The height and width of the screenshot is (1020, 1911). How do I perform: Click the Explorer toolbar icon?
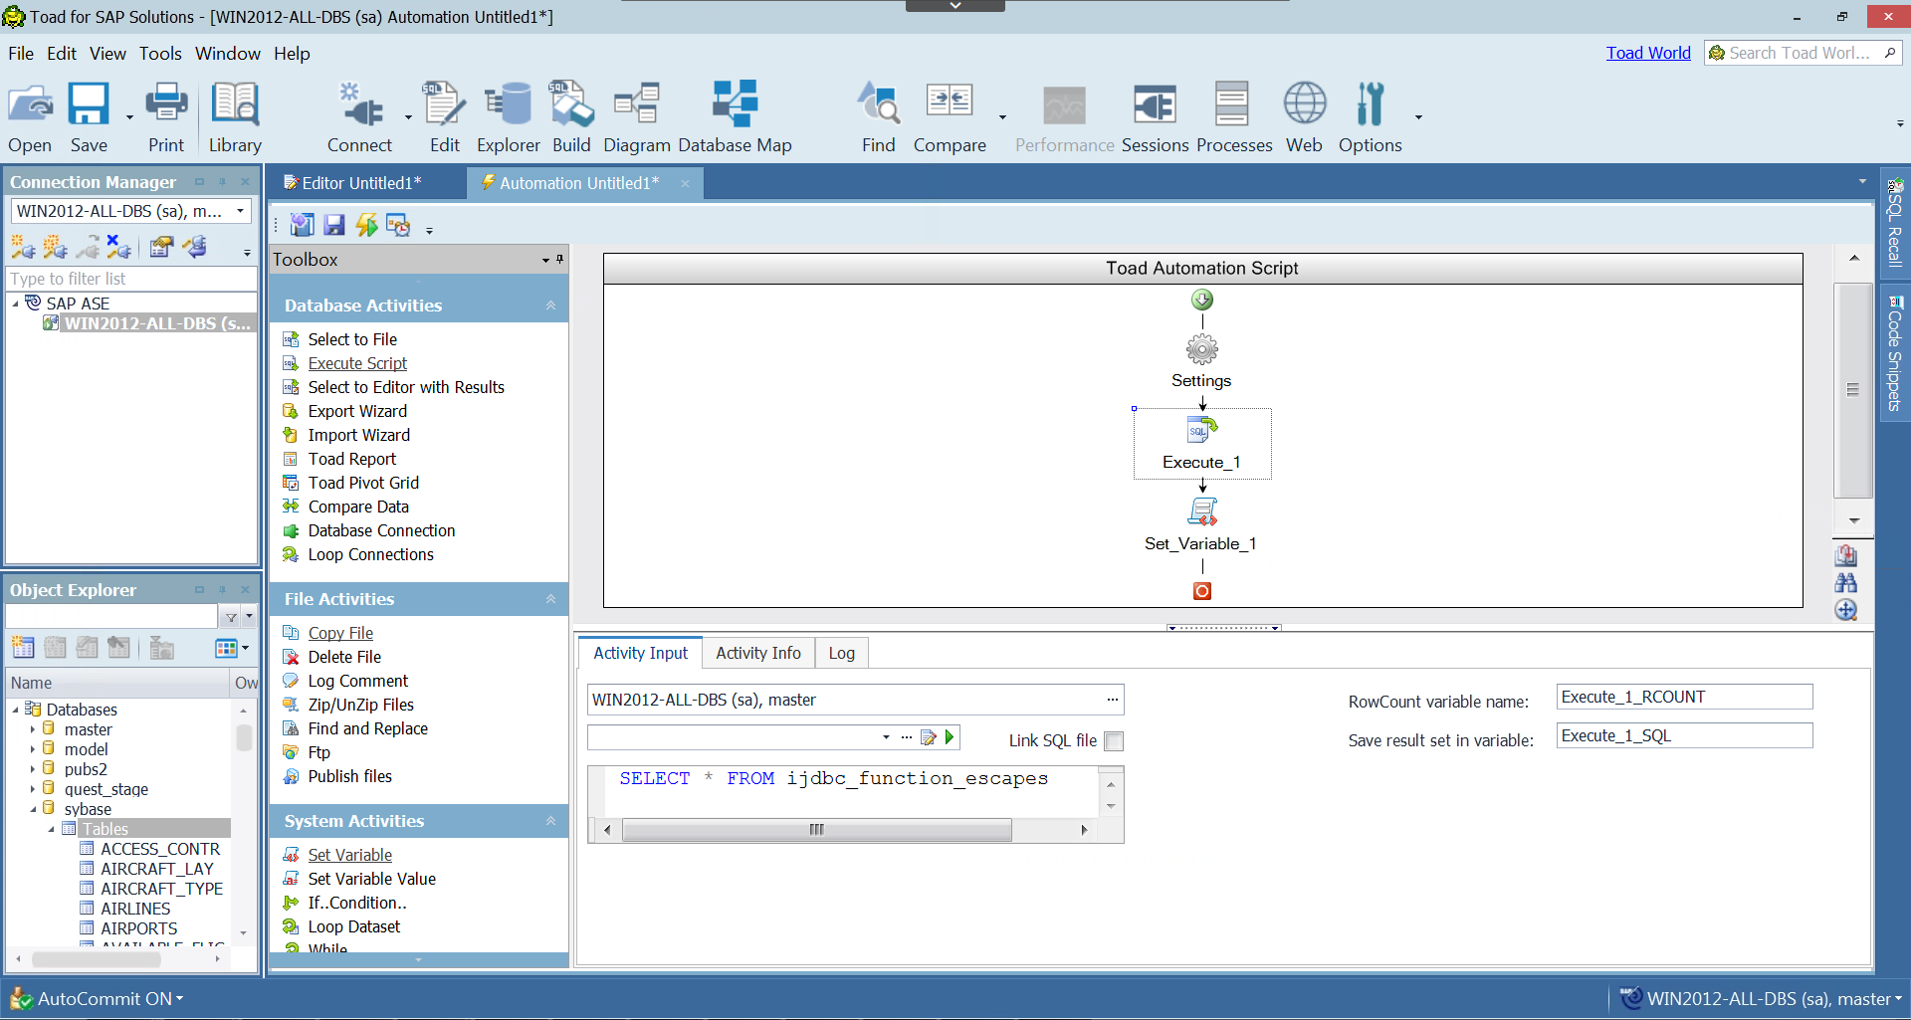coord(508,117)
